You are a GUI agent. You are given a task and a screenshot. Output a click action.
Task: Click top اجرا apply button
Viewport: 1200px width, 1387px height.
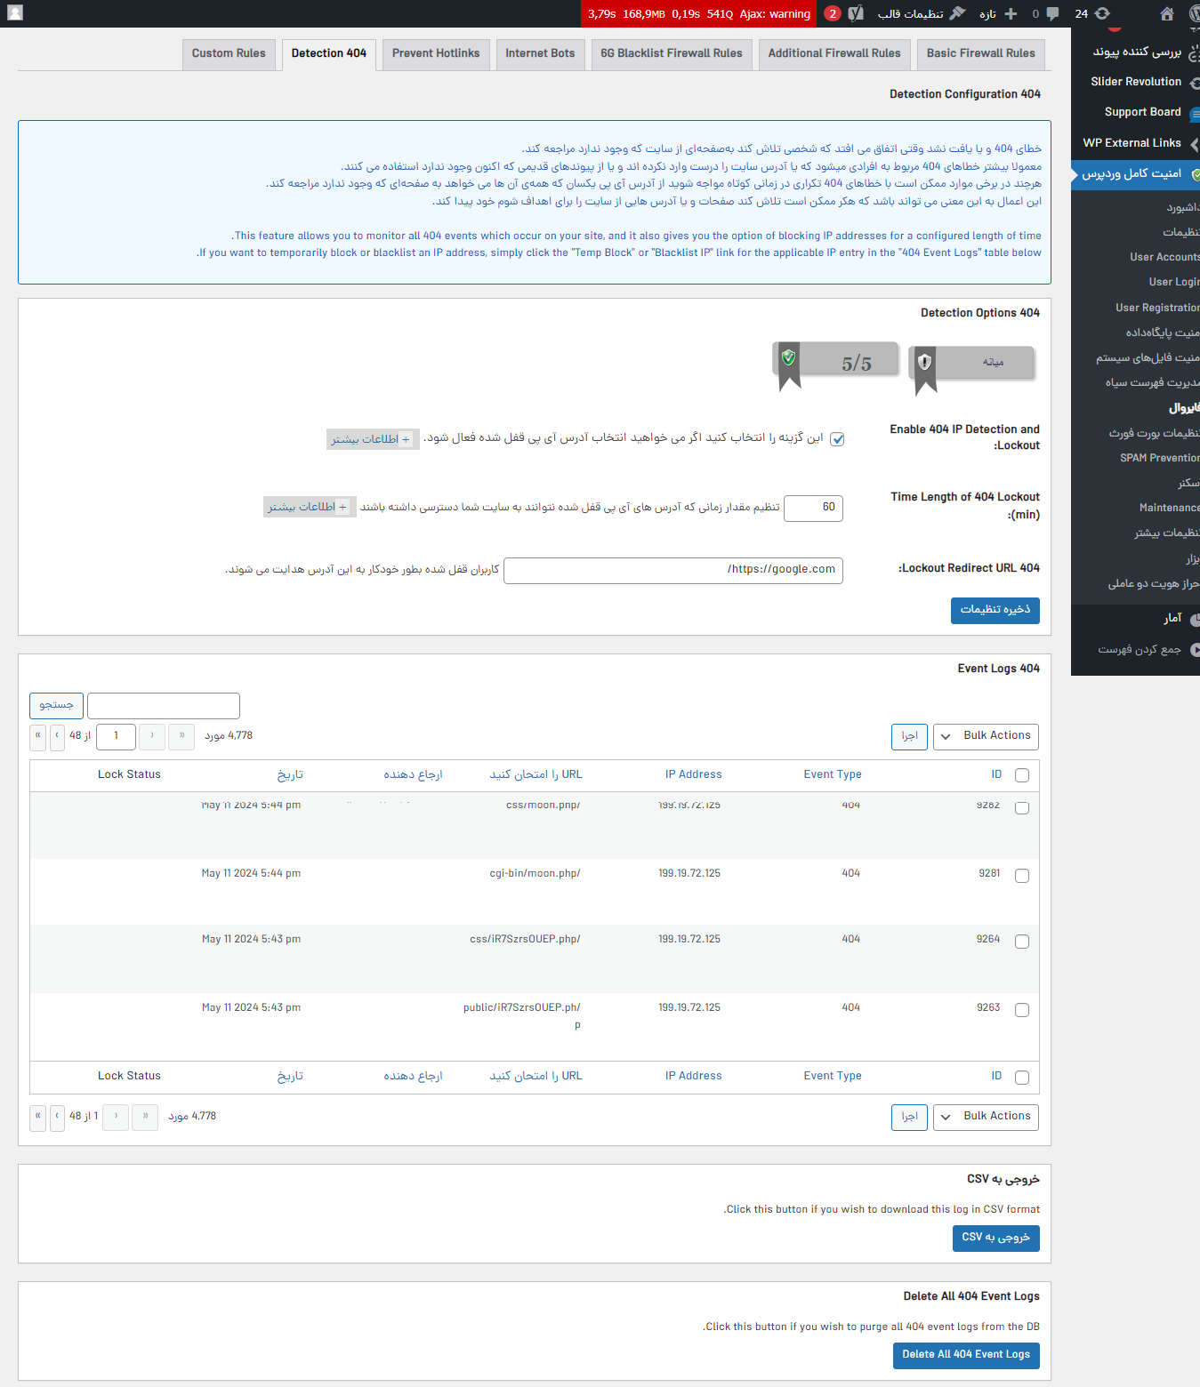tap(909, 736)
